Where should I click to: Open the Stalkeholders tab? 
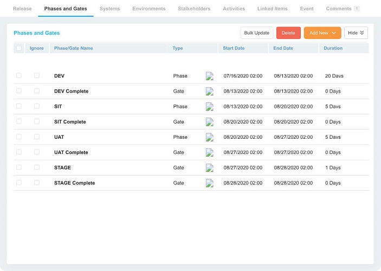pyautogui.click(x=194, y=9)
